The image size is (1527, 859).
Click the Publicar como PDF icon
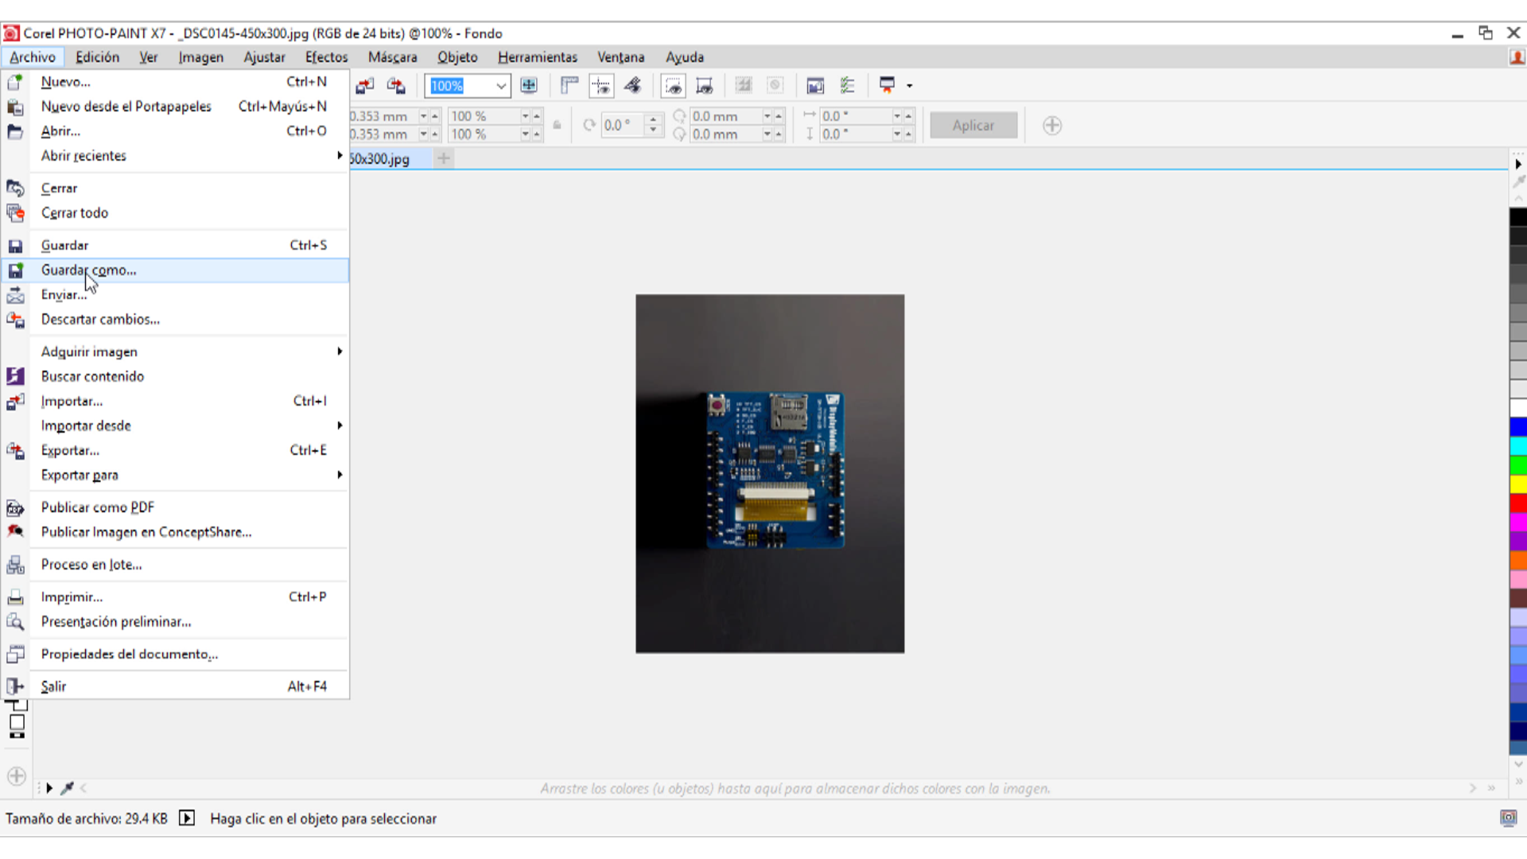15,507
